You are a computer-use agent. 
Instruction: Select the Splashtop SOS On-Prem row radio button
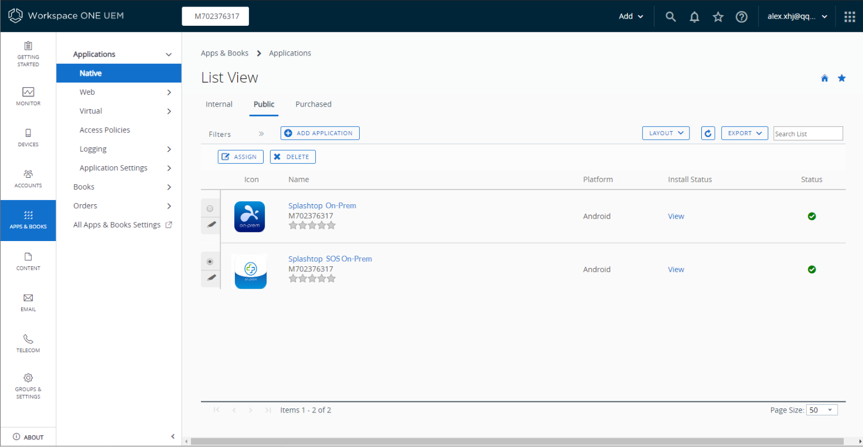tap(210, 262)
